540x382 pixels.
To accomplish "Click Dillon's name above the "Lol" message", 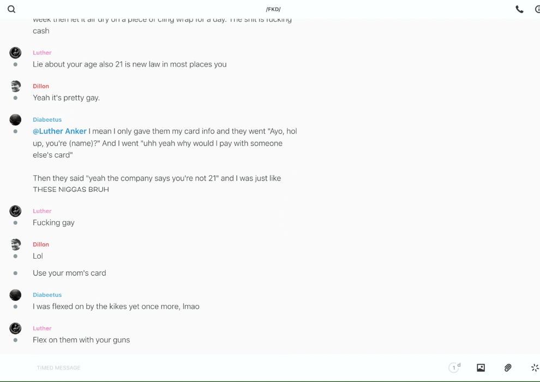I will click(x=41, y=244).
